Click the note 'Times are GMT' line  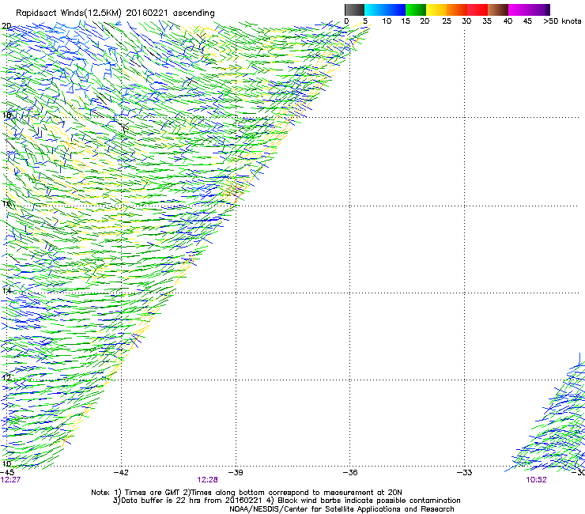coord(246,493)
